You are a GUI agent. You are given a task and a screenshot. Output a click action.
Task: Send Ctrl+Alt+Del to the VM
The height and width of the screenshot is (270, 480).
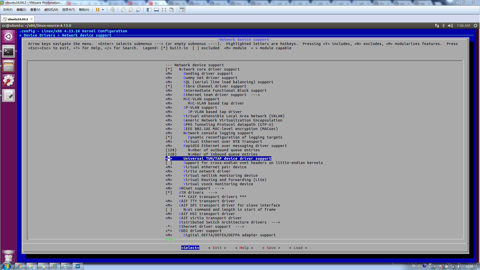[x=112, y=10]
